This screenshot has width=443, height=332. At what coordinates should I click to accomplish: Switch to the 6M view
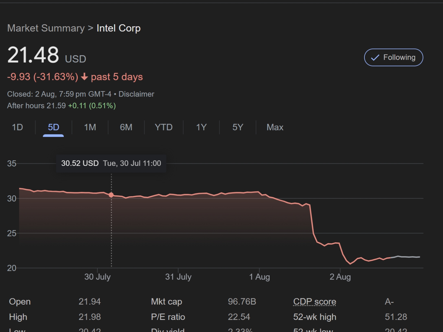tap(126, 127)
